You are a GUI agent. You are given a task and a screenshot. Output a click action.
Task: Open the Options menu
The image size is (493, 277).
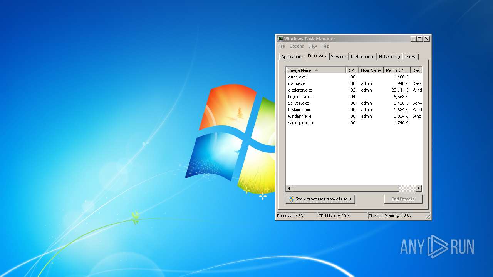click(297, 46)
